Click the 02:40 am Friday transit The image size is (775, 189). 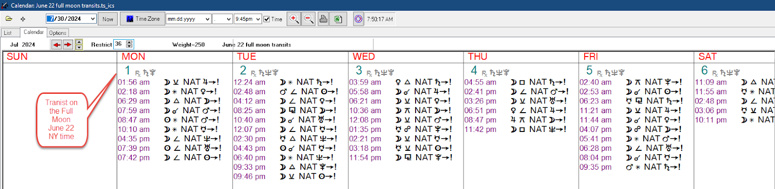point(631,82)
